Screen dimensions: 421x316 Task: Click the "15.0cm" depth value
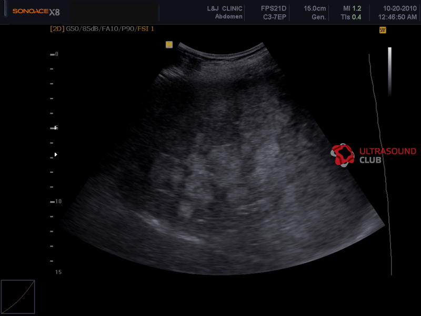click(315, 8)
